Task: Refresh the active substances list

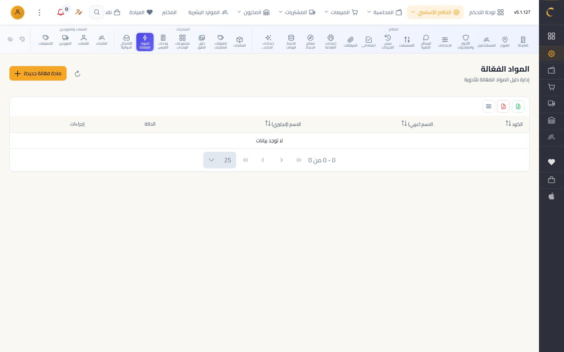Action: 78,74
